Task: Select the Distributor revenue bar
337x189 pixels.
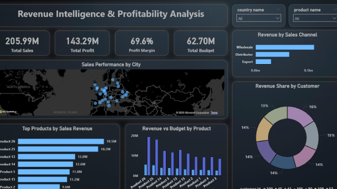Action: point(272,55)
